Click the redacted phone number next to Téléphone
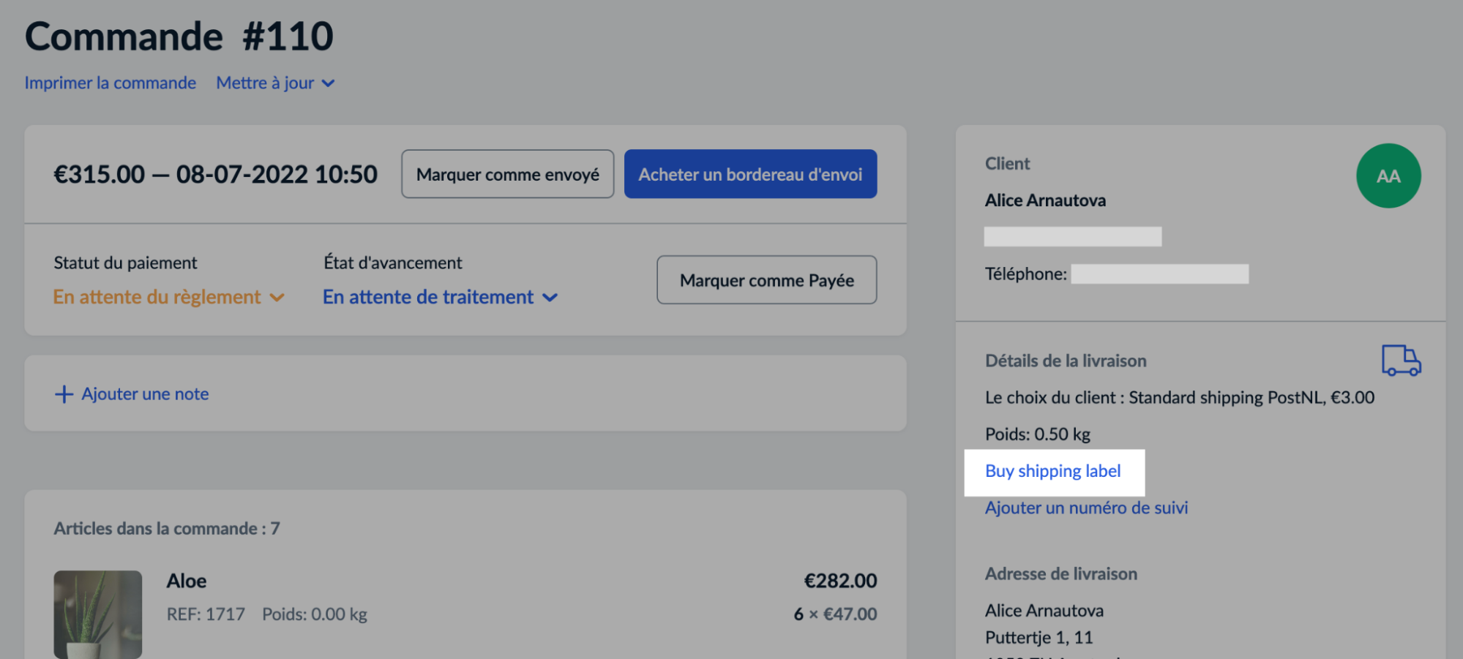 1159,274
